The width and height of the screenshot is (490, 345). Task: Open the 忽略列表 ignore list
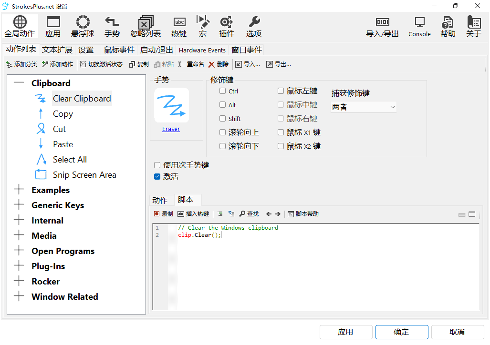coord(146,26)
